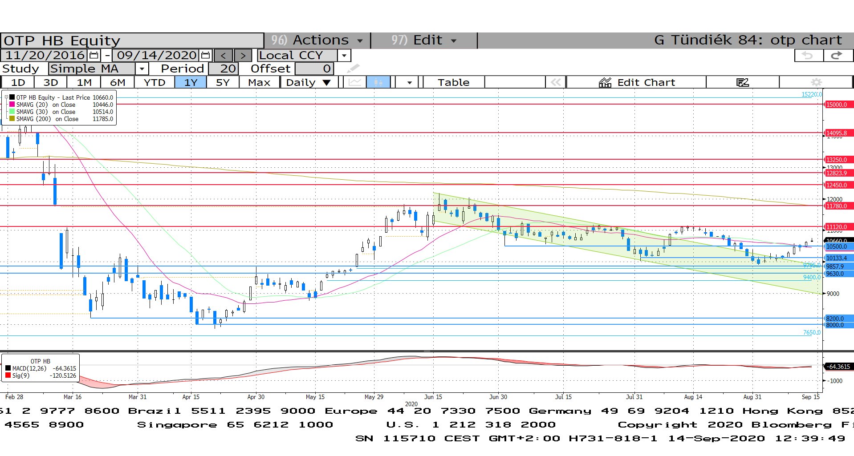
Task: Click the red Sig(9) legend swatch
Action: [x=8, y=375]
